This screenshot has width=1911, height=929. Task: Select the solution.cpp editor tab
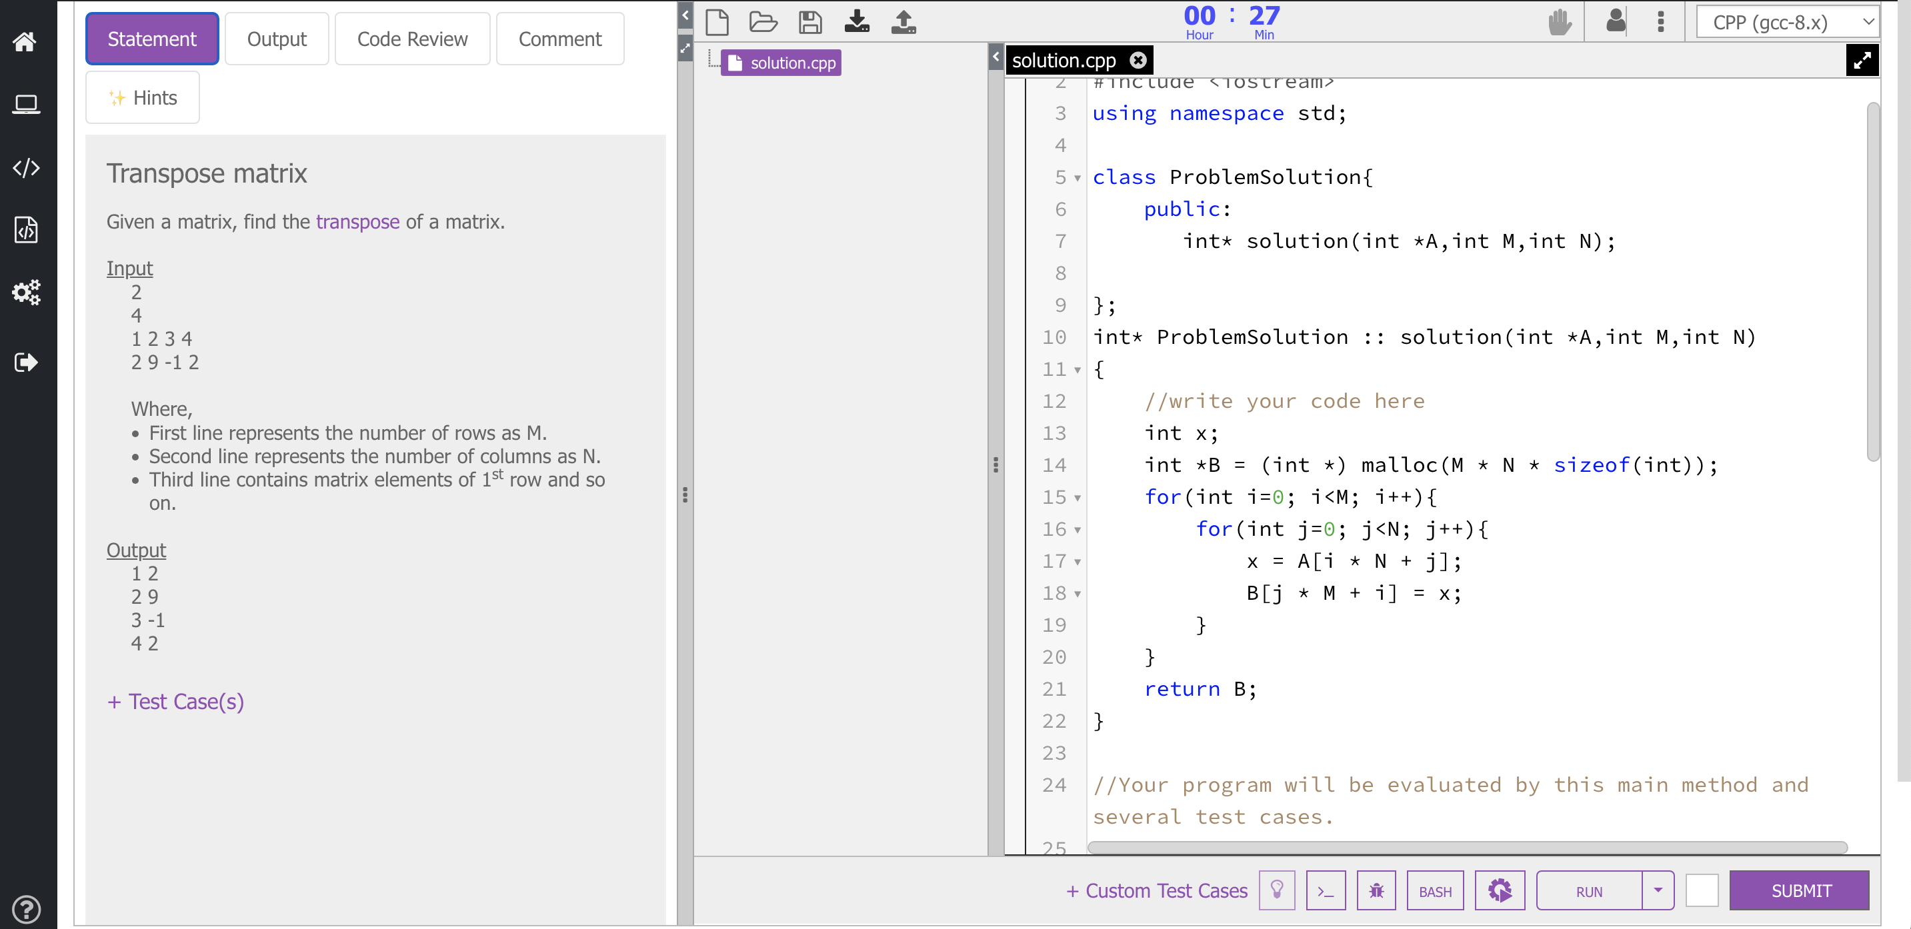pos(1064,60)
